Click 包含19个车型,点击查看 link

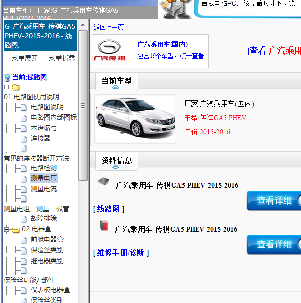170,56
